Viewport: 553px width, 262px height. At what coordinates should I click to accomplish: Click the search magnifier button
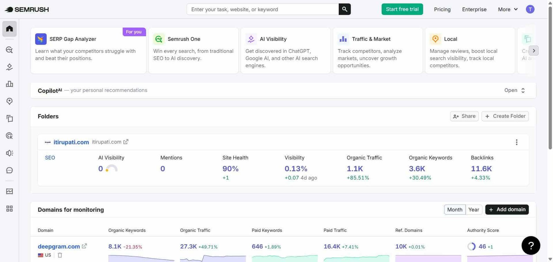345,9
